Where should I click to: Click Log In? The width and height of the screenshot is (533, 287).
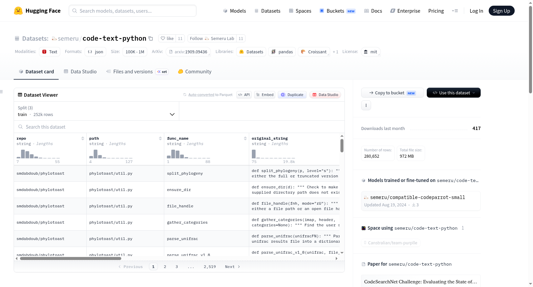[x=476, y=11]
